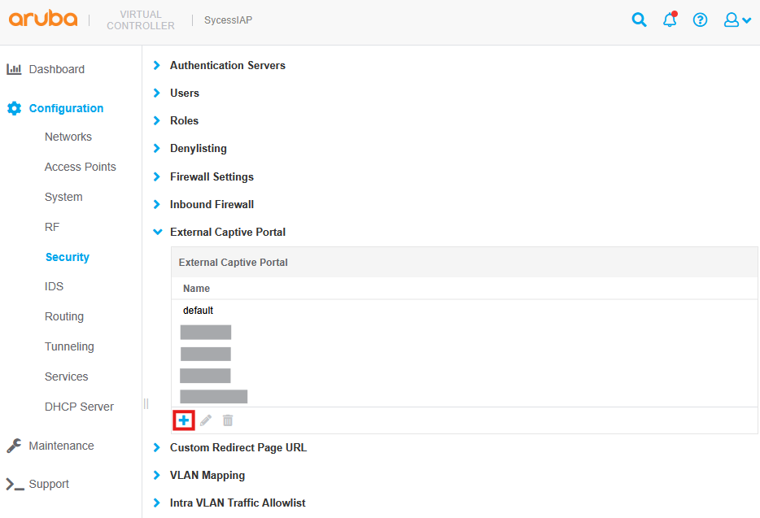The image size is (760, 518).
Task: Expand Authentication Servers section
Action: pyautogui.click(x=227, y=65)
